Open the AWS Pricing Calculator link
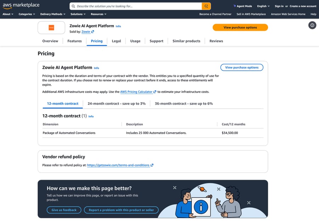This screenshot has height=221, width=319. pos(136,92)
